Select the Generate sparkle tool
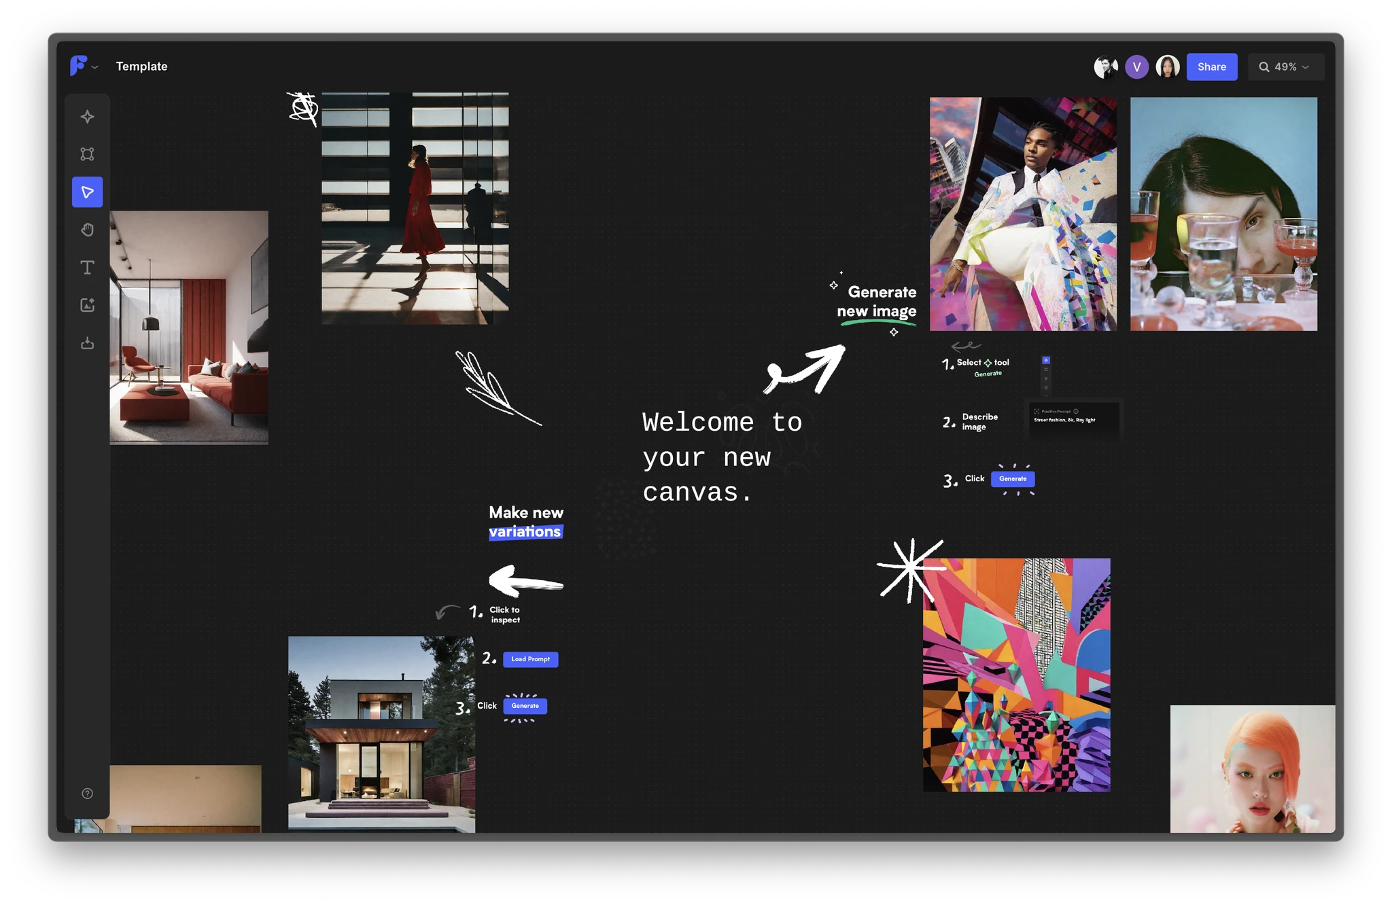Screen dimensions: 1392x905 tap(87, 117)
